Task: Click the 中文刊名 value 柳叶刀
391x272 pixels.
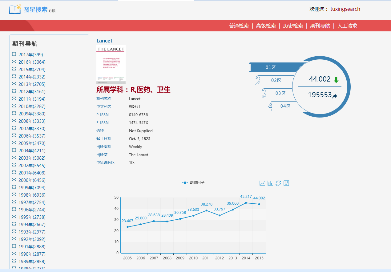Action: click(135, 107)
